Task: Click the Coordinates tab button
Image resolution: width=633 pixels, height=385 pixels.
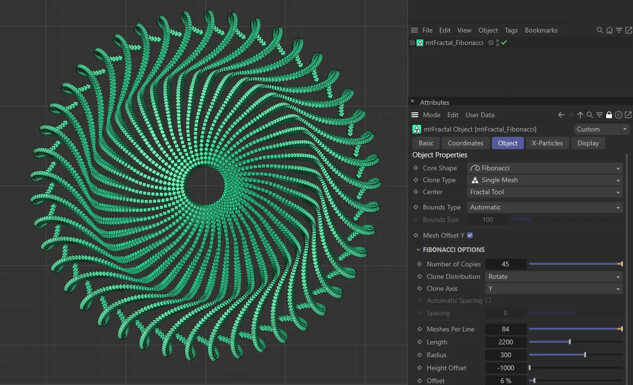Action: [x=465, y=143]
